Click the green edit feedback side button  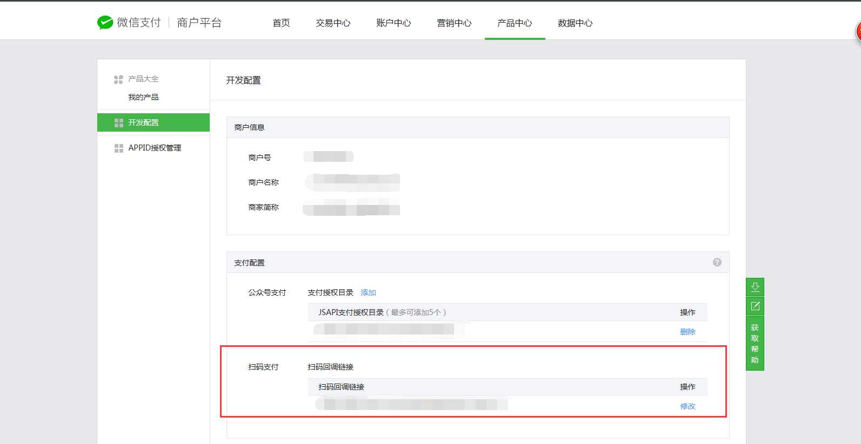point(755,306)
